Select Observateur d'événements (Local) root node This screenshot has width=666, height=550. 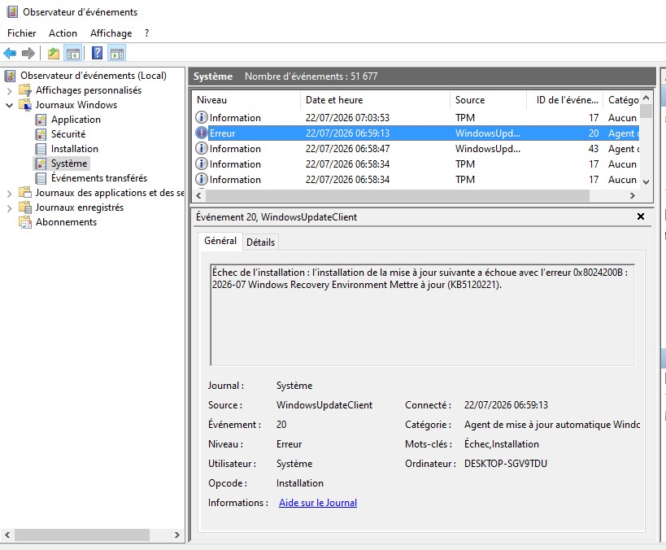click(94, 76)
